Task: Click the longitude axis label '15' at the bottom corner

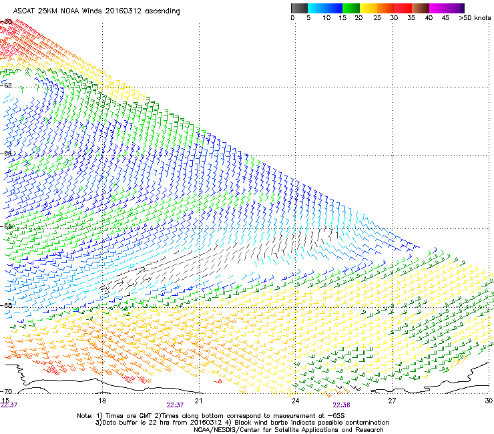Action: pyautogui.click(x=5, y=401)
